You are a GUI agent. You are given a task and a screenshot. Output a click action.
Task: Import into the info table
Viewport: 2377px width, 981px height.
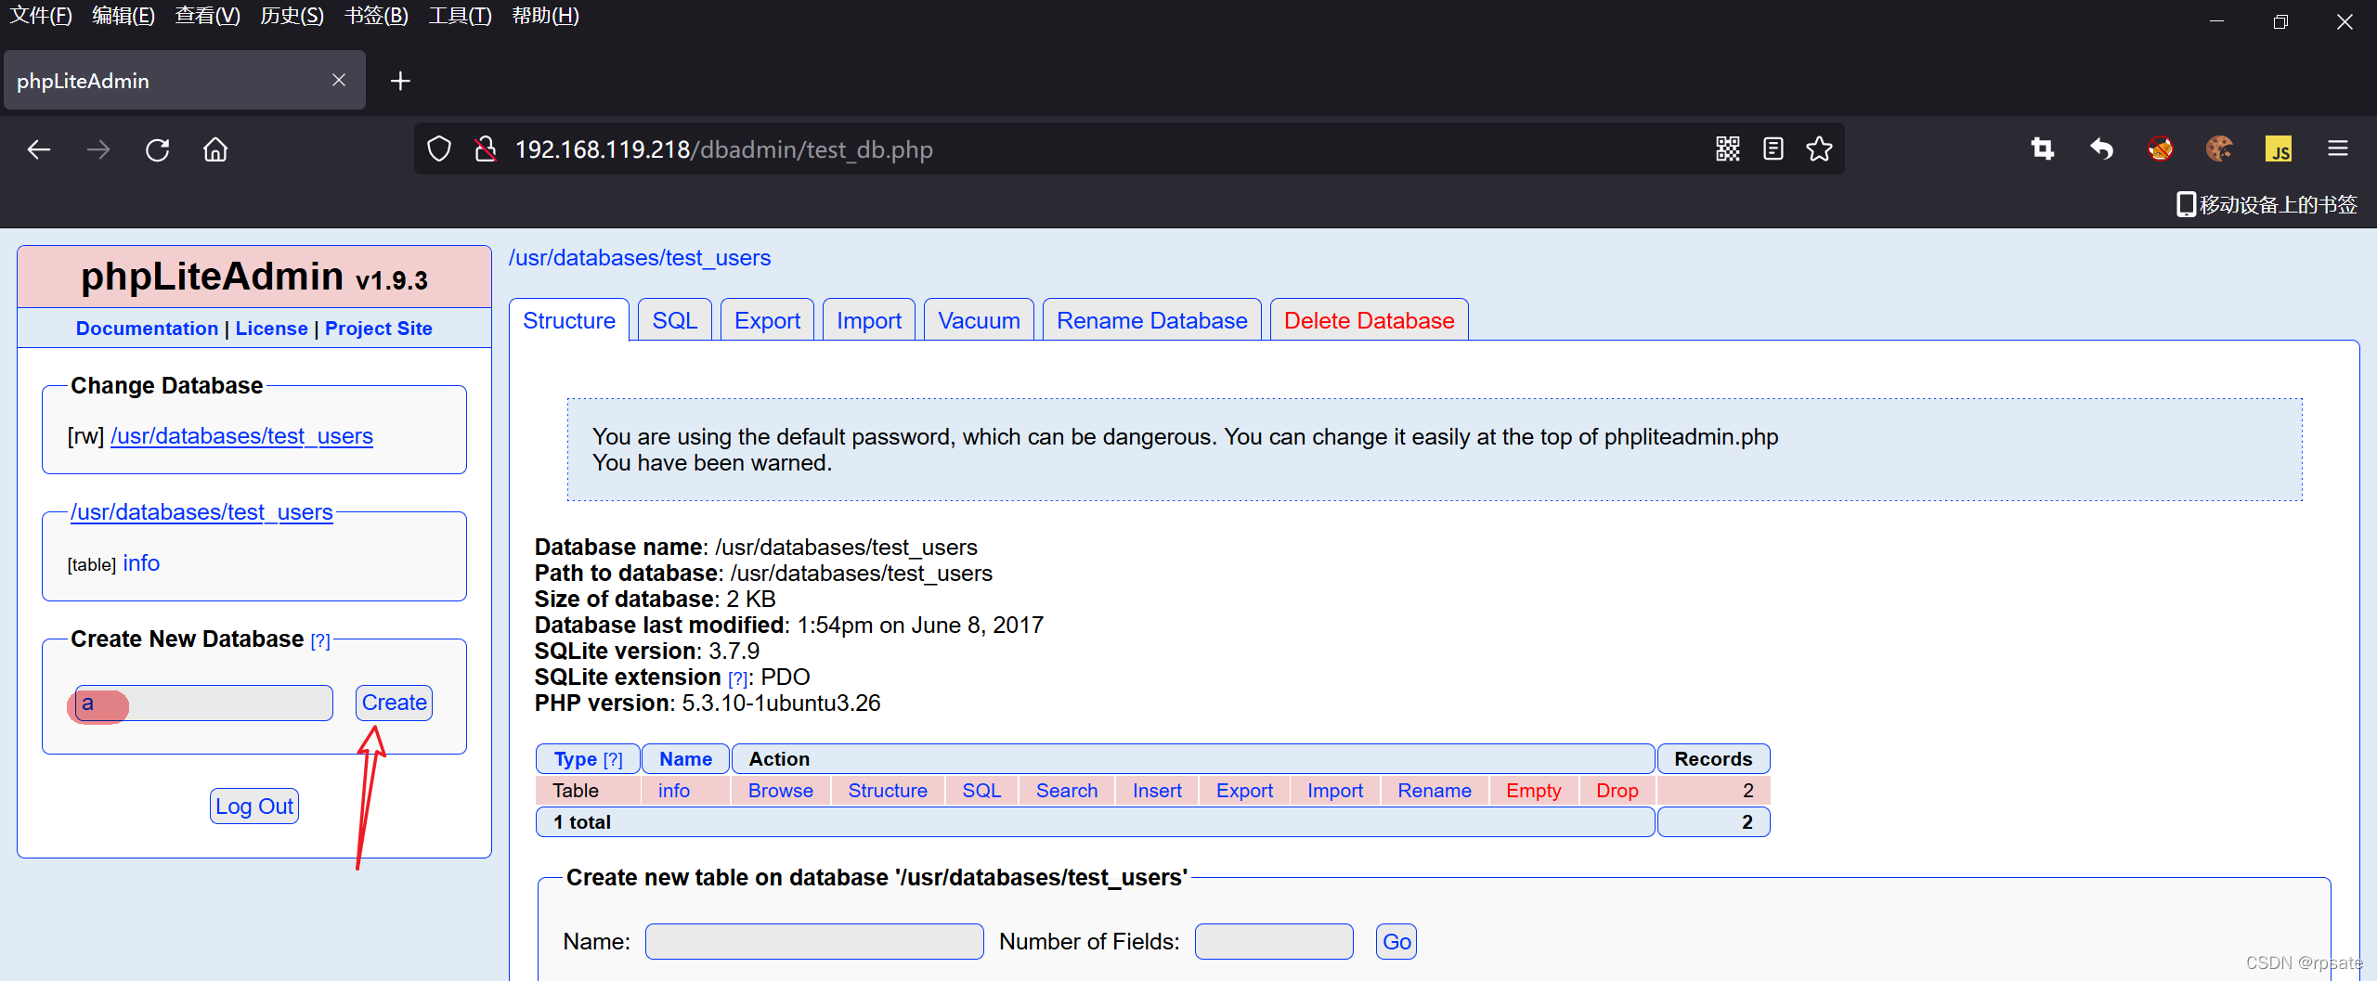click(1335, 791)
